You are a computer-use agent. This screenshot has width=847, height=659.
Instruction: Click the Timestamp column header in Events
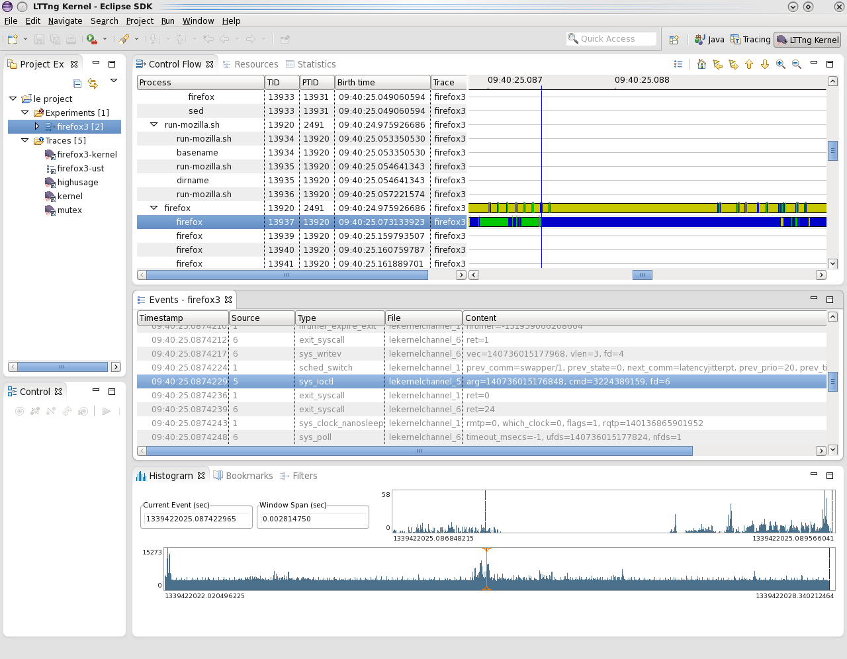click(x=183, y=318)
